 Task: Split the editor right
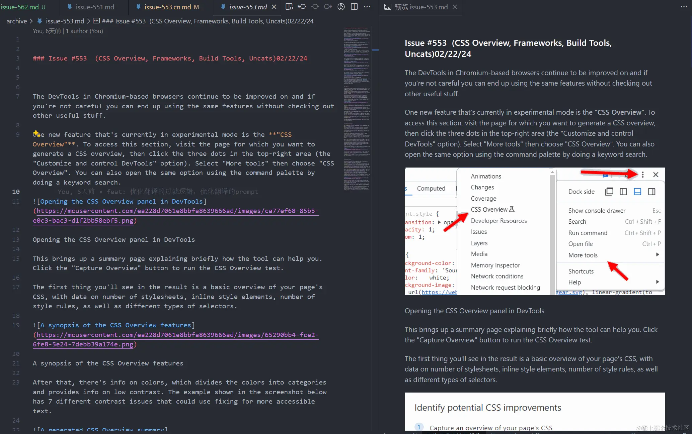(354, 7)
